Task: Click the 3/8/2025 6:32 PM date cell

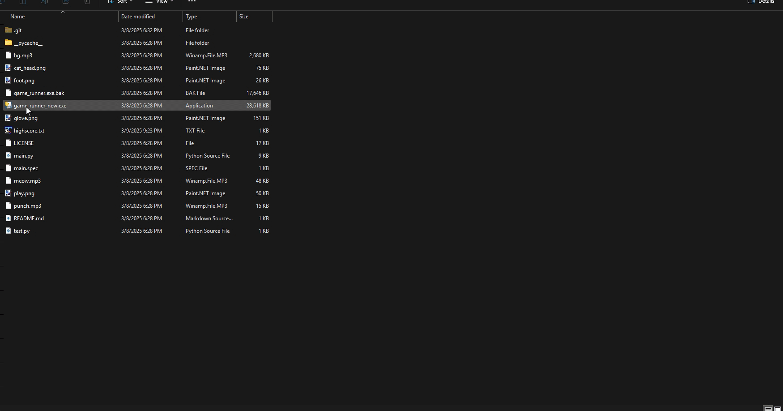Action: (x=141, y=30)
